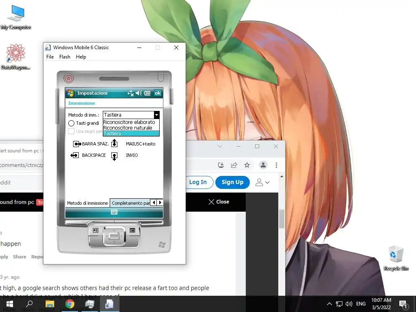Click the battery status icon in emulator
416x312 pixels.
click(x=147, y=93)
